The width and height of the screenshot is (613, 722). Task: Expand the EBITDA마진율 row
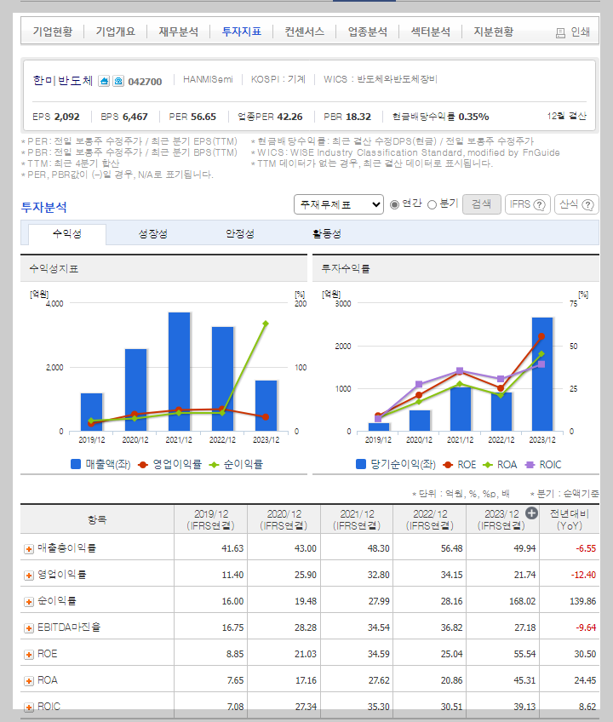(29, 628)
